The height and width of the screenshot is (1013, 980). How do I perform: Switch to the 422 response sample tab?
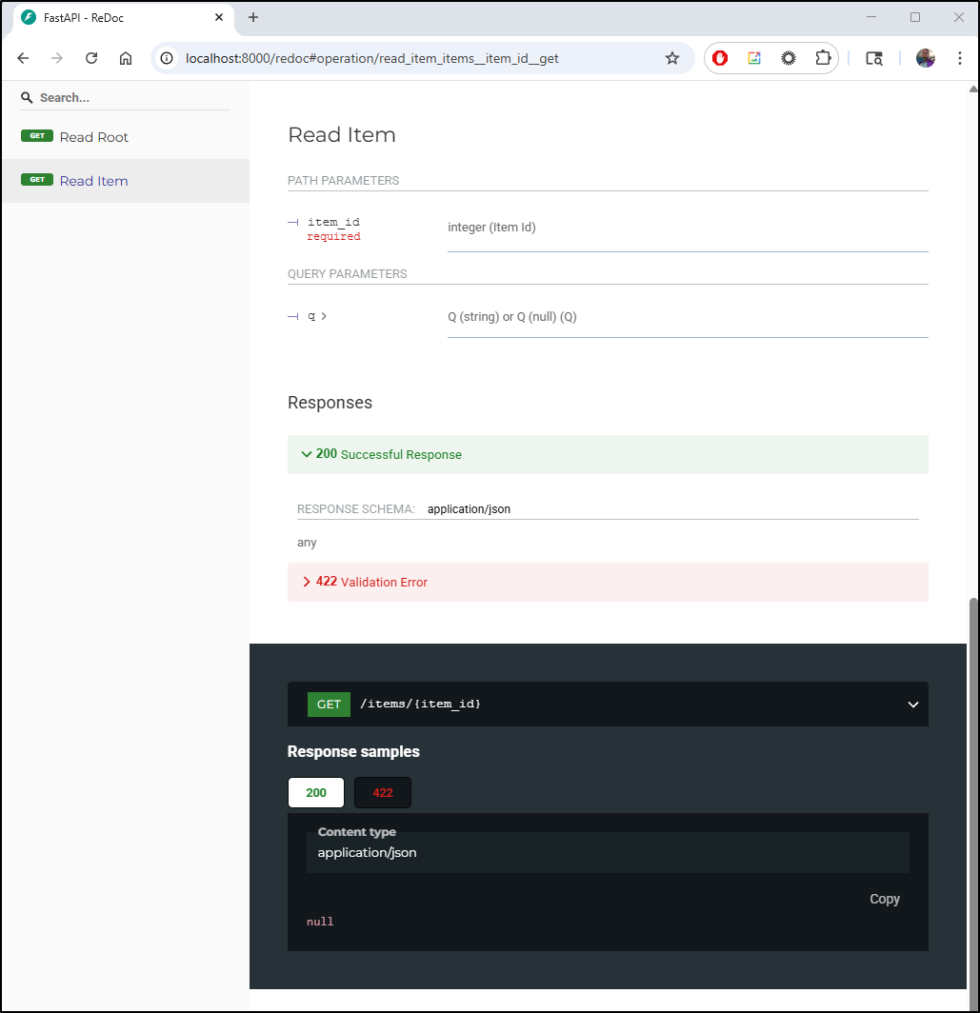tap(383, 793)
